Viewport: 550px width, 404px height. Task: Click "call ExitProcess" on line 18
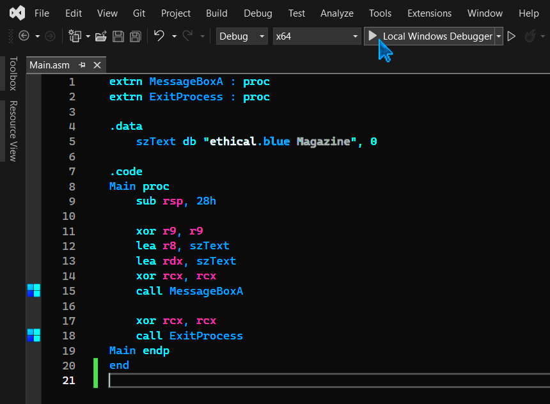(x=189, y=336)
